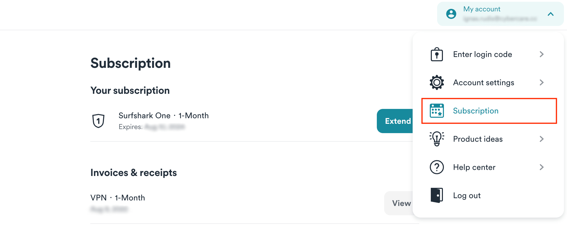Open Help center from the menu
The width and height of the screenshot is (567, 239).
click(474, 167)
